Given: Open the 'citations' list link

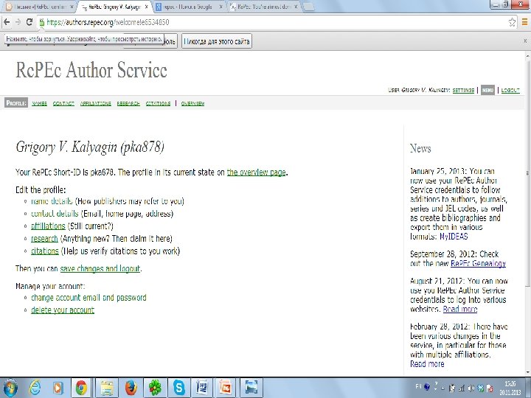Looking at the screenshot, I should coord(45,251).
